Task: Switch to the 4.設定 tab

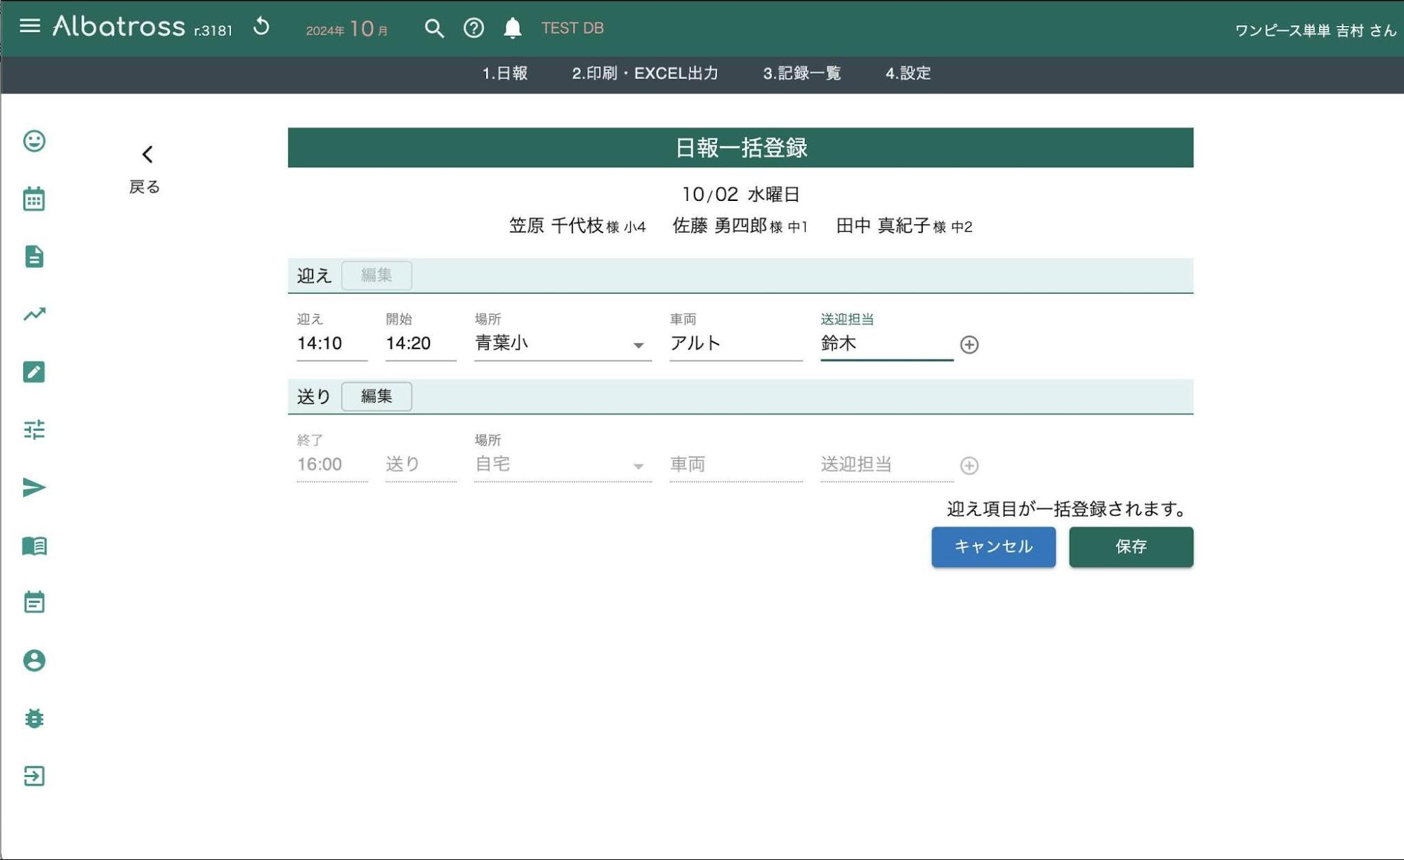Action: (907, 73)
